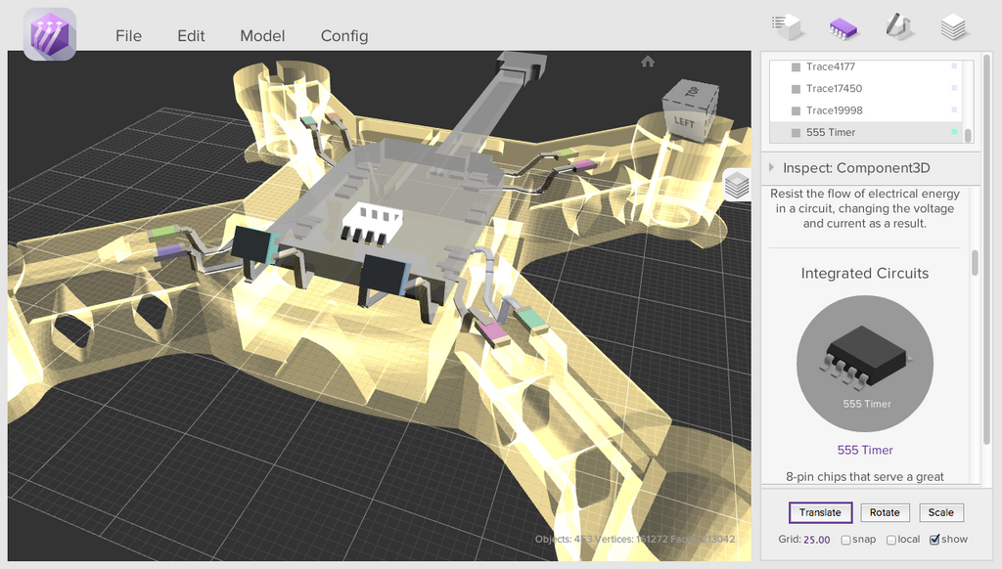Enable the local checkbox
The image size is (1002, 569).
891,540
